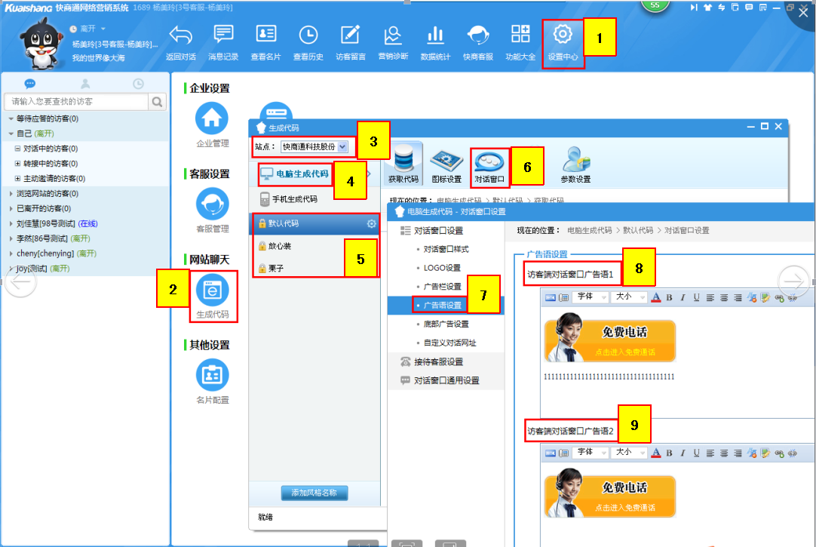Insert link icon in 广告语2 editor toolbar
This screenshot has height=547, width=816.
click(x=779, y=453)
